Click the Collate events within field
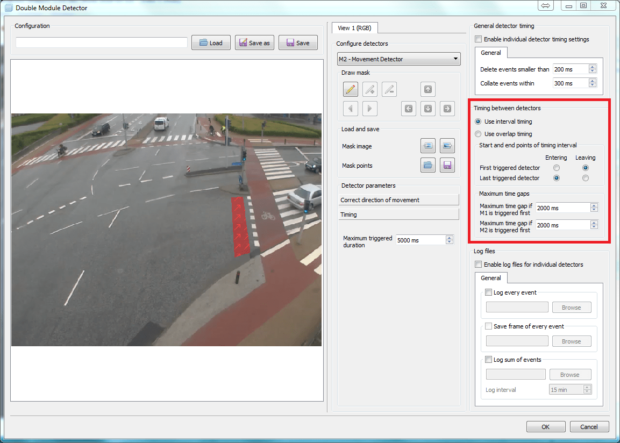The image size is (620, 443). coord(571,83)
